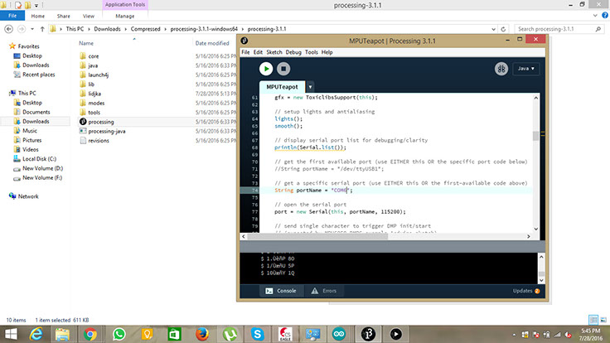Screen dimensions: 610x343
Task: Go back in Explorer navigation
Action: (8, 29)
